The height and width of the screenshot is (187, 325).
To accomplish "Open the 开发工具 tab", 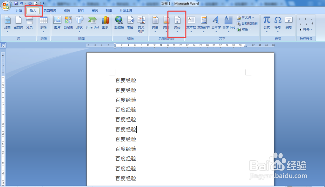I will tap(126, 10).
